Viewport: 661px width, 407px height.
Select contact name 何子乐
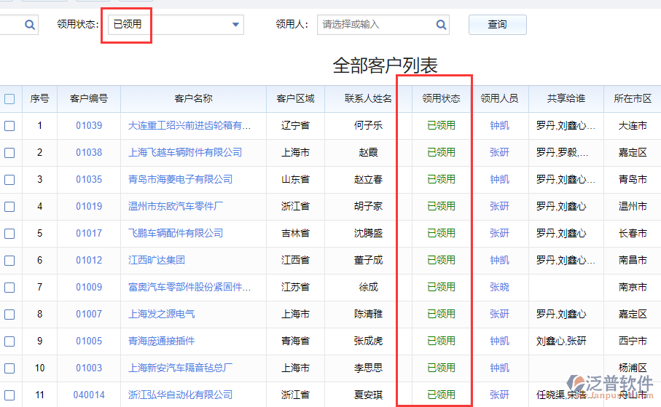coord(369,125)
